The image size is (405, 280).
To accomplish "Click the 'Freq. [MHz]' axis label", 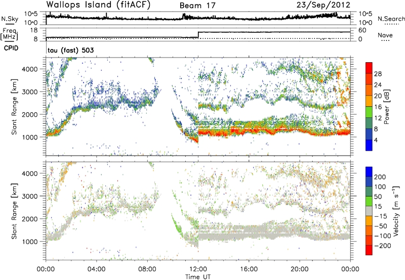I will click(x=9, y=34).
